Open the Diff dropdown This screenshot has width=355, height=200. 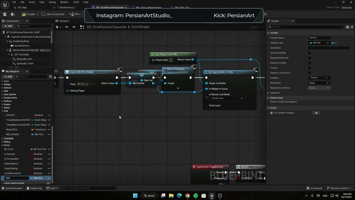tap(75, 14)
